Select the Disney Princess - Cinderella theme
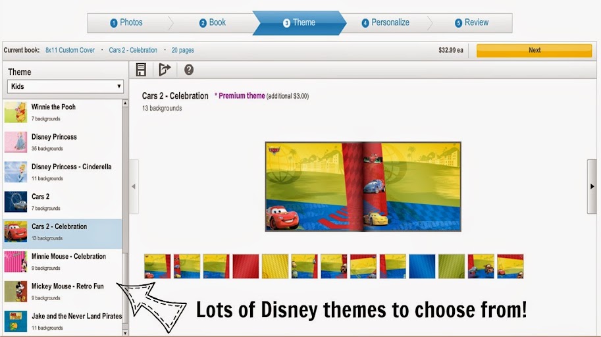 coord(63,172)
